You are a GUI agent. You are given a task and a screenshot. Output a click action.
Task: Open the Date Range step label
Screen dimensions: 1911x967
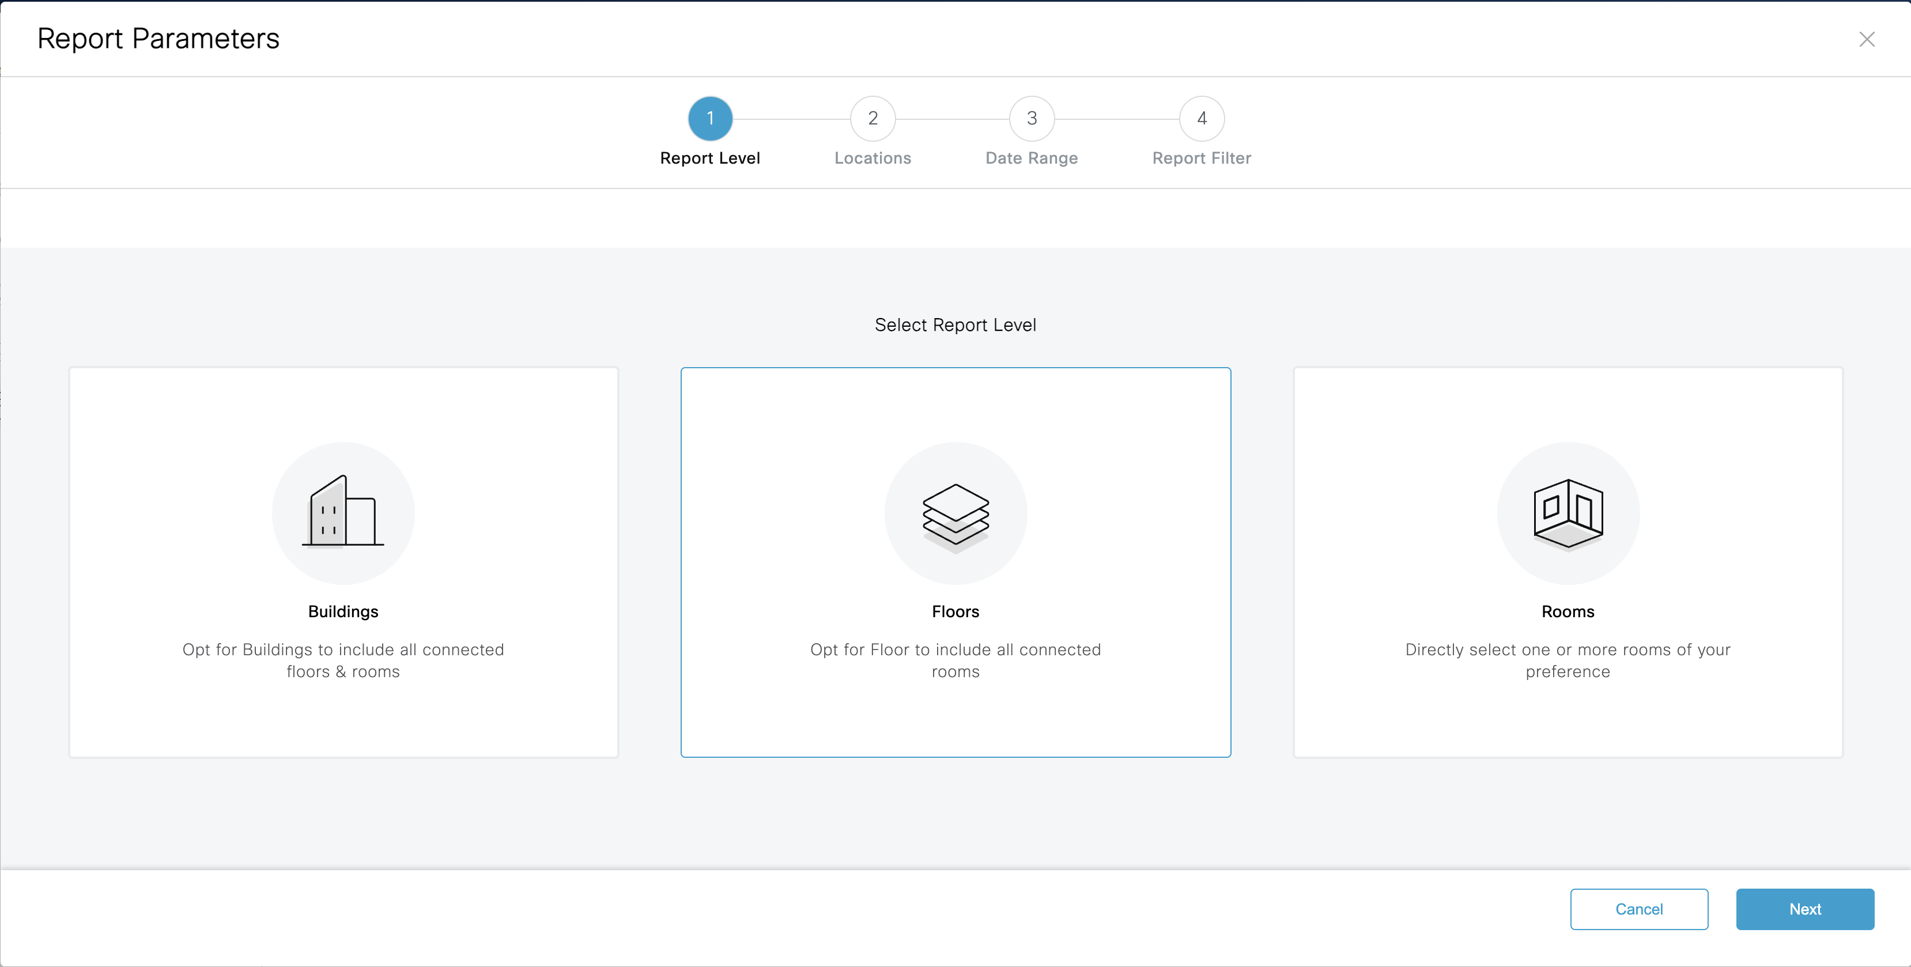point(1031,158)
